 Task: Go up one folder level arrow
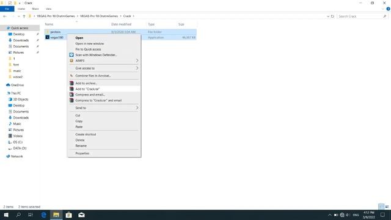click(x=24, y=16)
